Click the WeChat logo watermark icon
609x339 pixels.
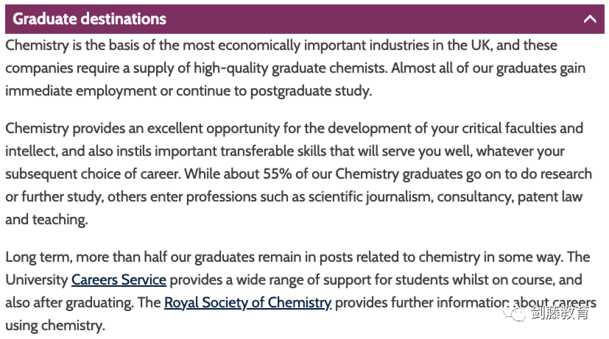(514, 313)
